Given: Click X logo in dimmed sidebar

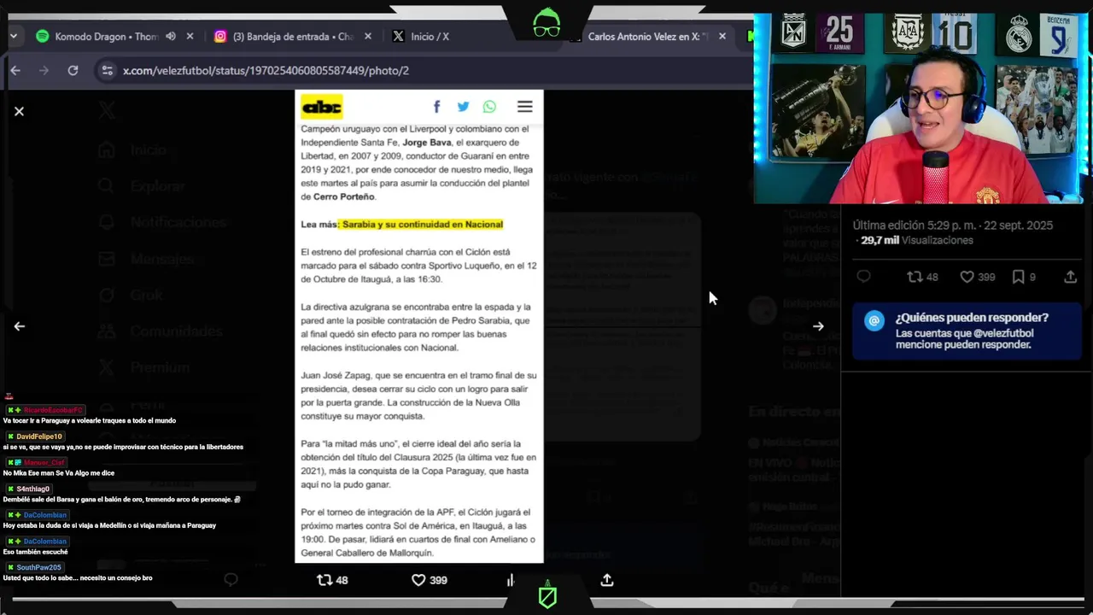Looking at the screenshot, I should pyautogui.click(x=107, y=110).
